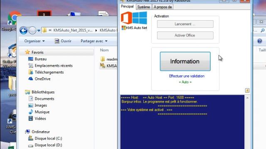Screen dimensions: 266x149
Task: Open Vidéos library
Action: coord(40,119)
